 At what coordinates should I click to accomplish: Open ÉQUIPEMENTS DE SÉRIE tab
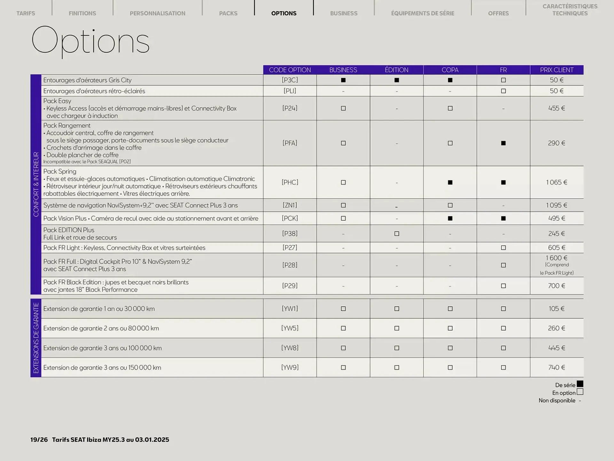tap(422, 13)
